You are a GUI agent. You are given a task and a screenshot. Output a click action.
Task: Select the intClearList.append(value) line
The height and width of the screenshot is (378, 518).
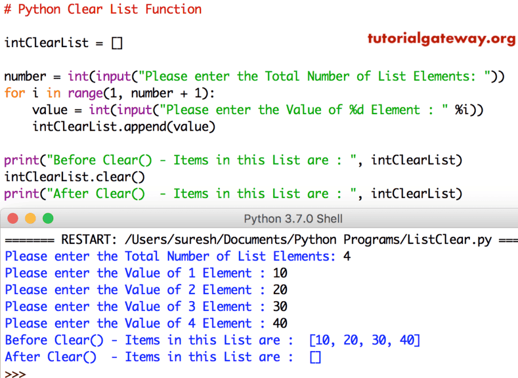point(123,126)
